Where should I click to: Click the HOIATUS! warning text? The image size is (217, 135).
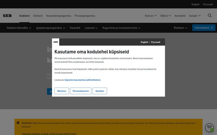[27, 123]
